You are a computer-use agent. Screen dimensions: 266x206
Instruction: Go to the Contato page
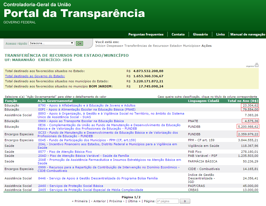pos(178,34)
